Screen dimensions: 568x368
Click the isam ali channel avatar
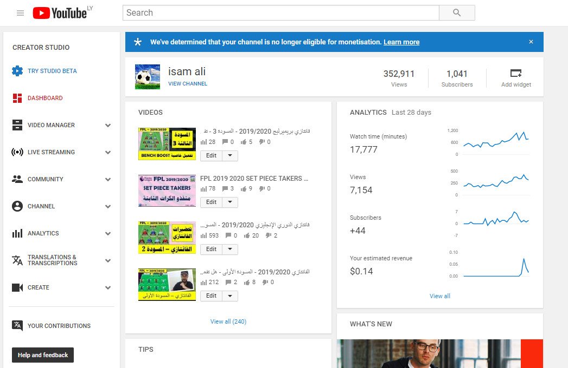pos(148,77)
